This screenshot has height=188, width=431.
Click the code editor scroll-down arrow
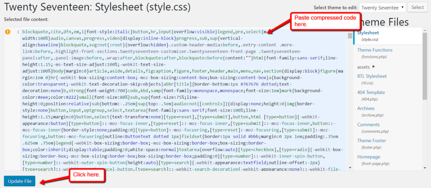(350, 167)
